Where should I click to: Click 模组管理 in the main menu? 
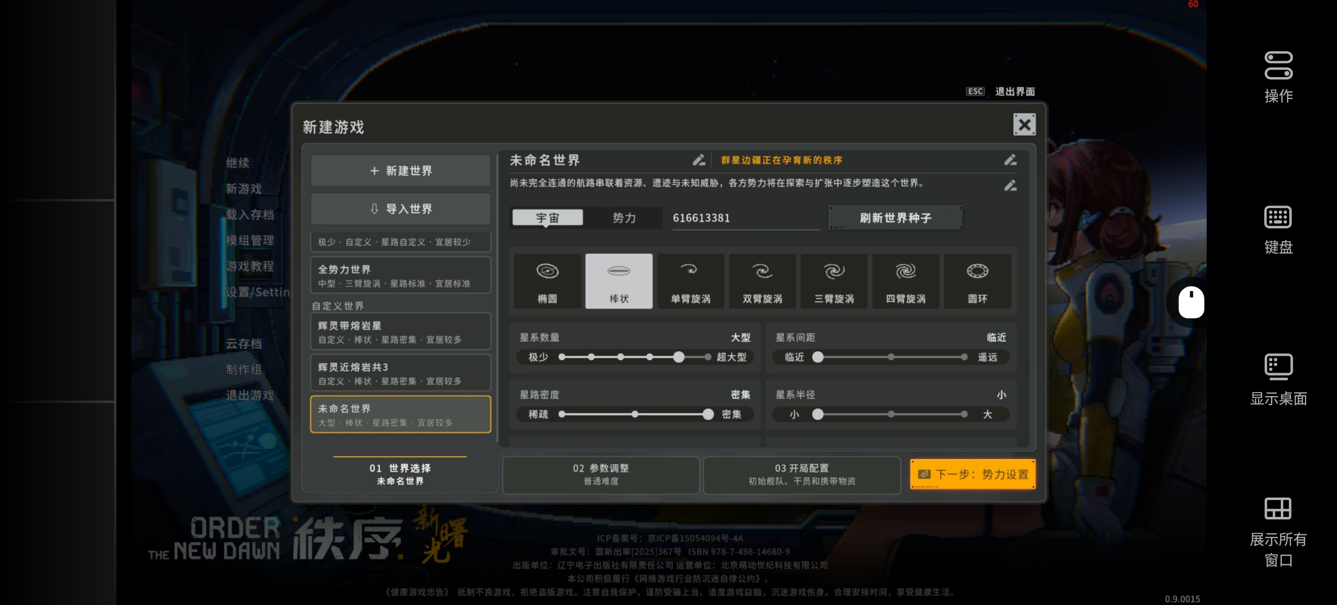coord(249,240)
